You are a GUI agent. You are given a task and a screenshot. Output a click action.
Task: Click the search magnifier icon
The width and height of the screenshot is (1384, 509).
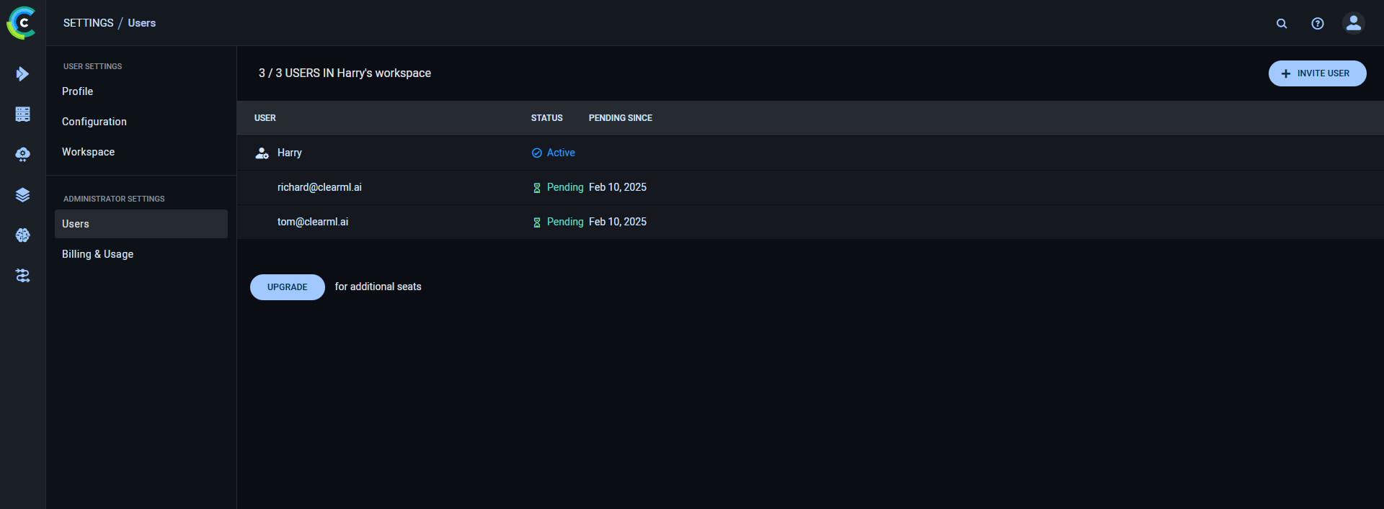point(1282,23)
